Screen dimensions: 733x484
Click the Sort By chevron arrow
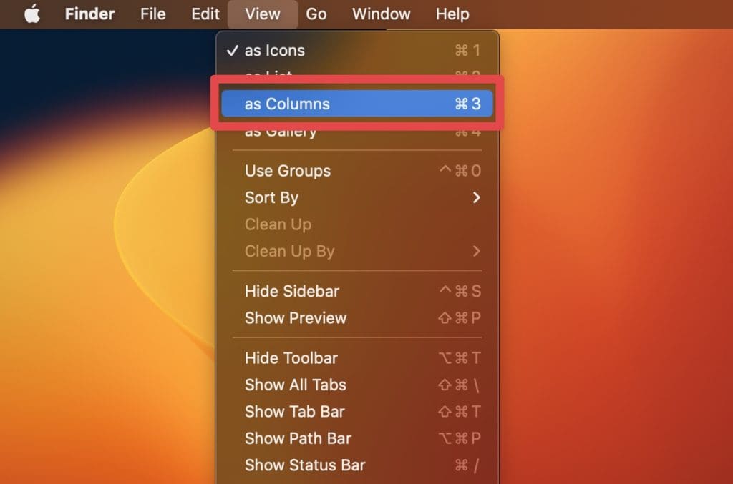coord(476,198)
